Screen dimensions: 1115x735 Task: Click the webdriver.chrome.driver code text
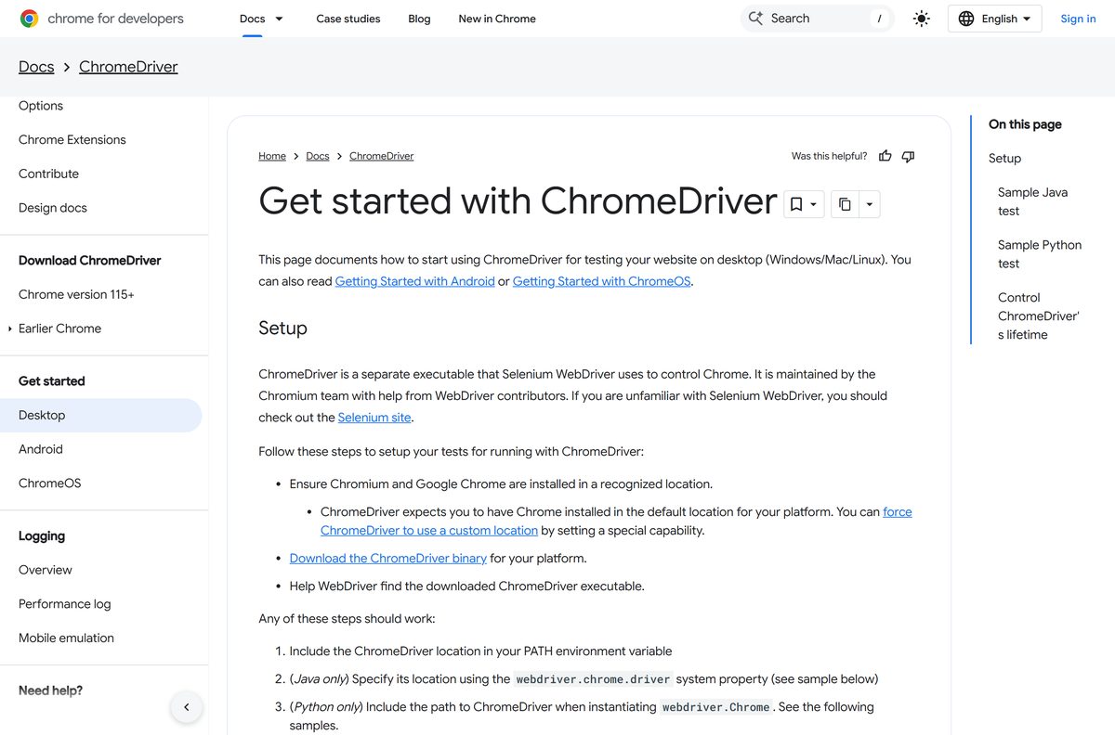tap(593, 679)
